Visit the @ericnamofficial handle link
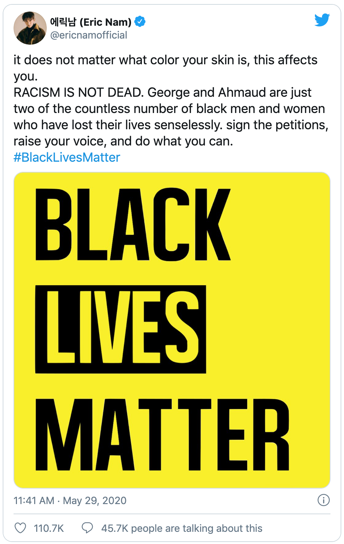 89,35
